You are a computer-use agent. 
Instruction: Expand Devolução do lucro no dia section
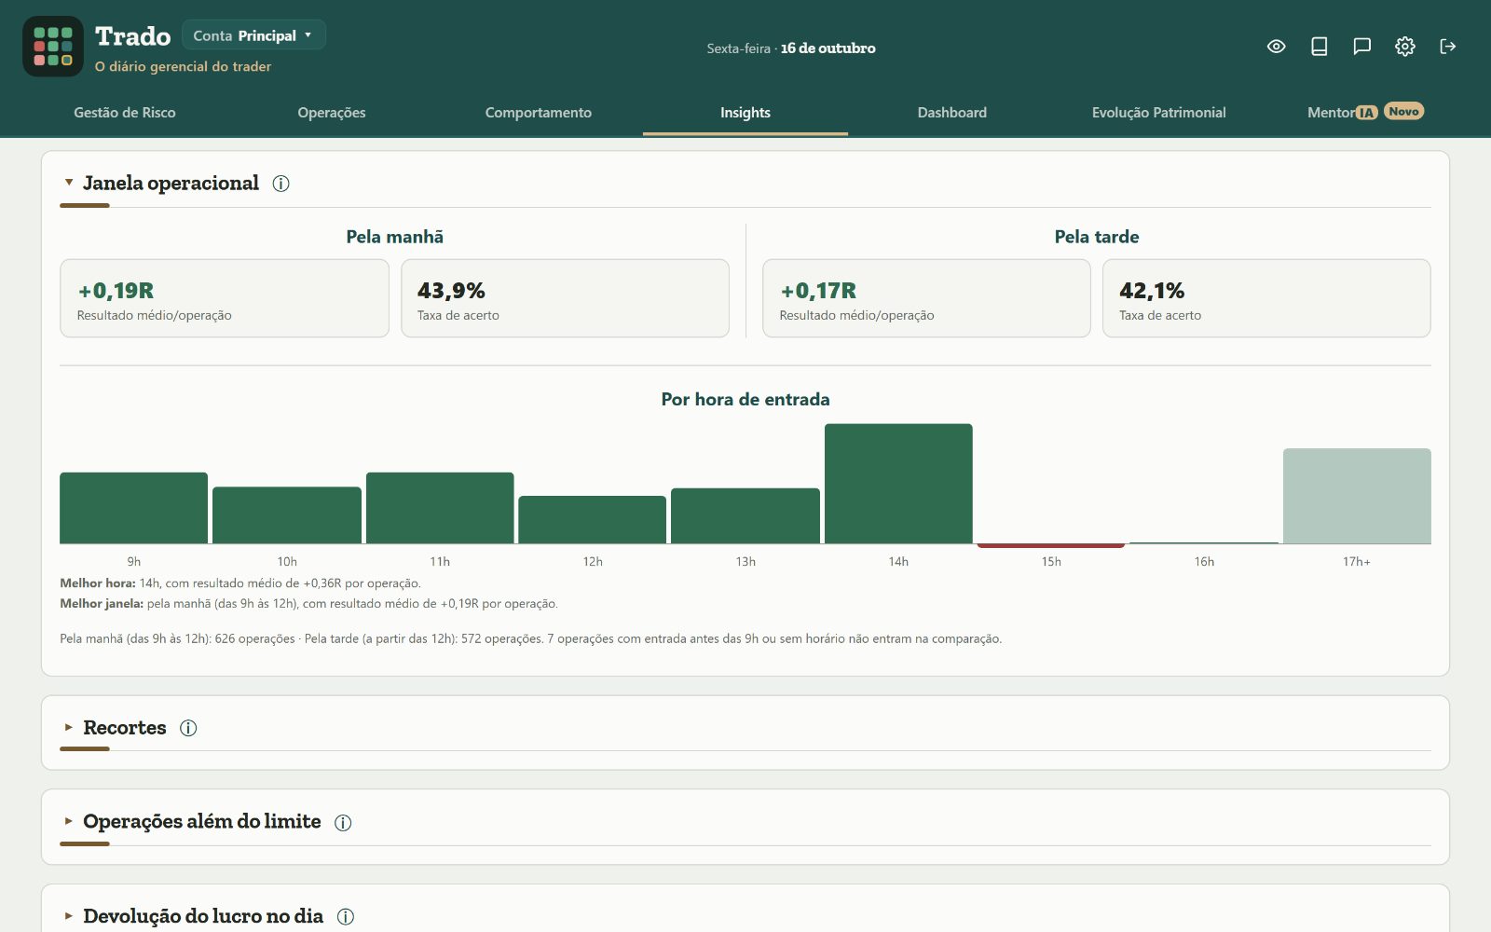(69, 916)
